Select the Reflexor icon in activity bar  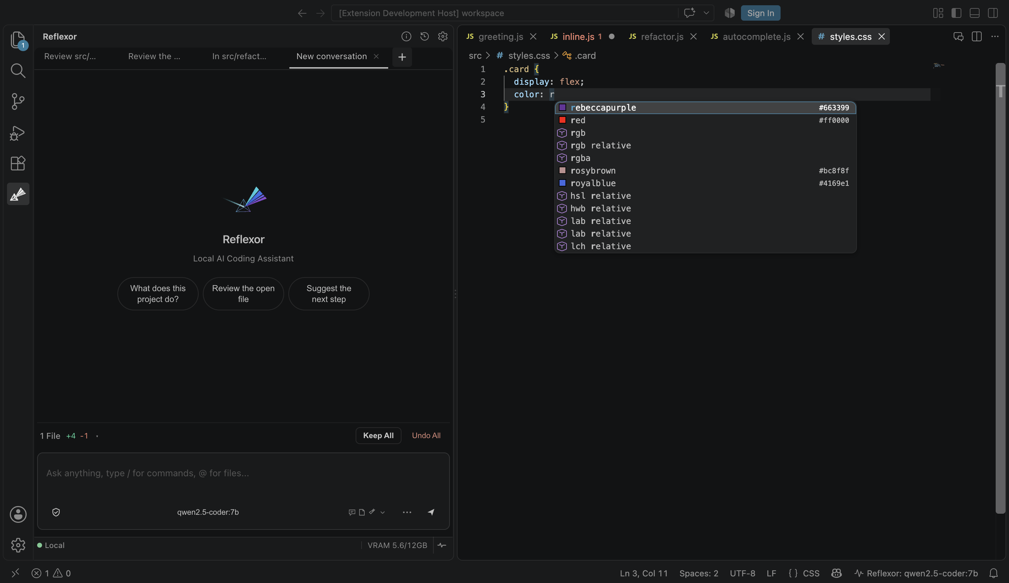click(18, 194)
